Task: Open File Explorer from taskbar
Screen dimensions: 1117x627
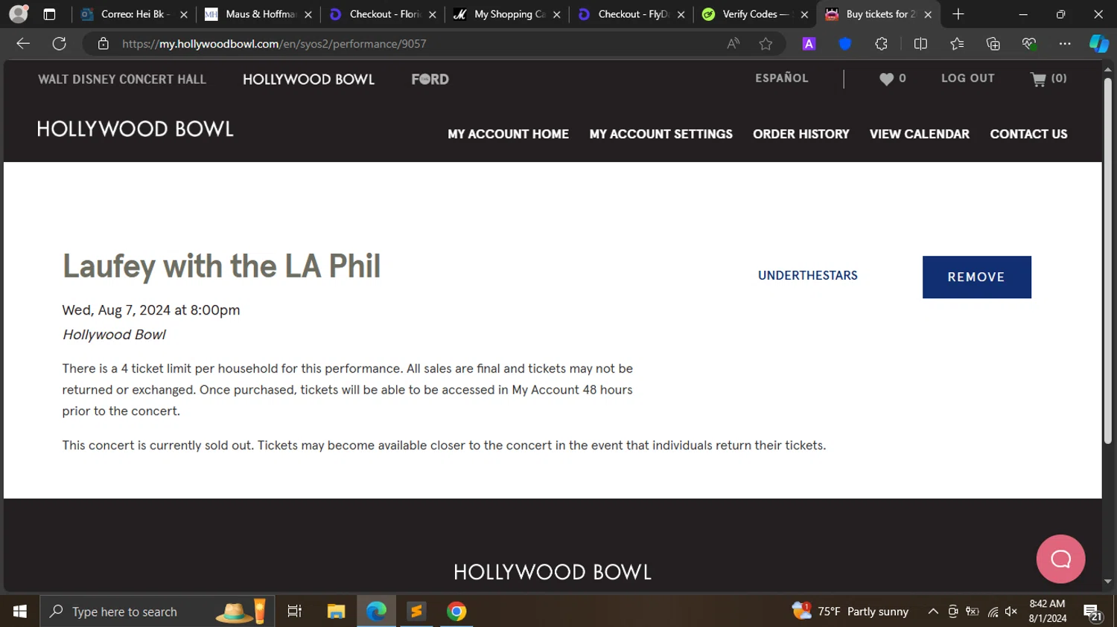Action: (x=336, y=611)
